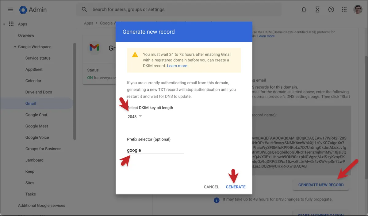Open the help question mark icon
The image size is (368, 216).
(x=331, y=9)
